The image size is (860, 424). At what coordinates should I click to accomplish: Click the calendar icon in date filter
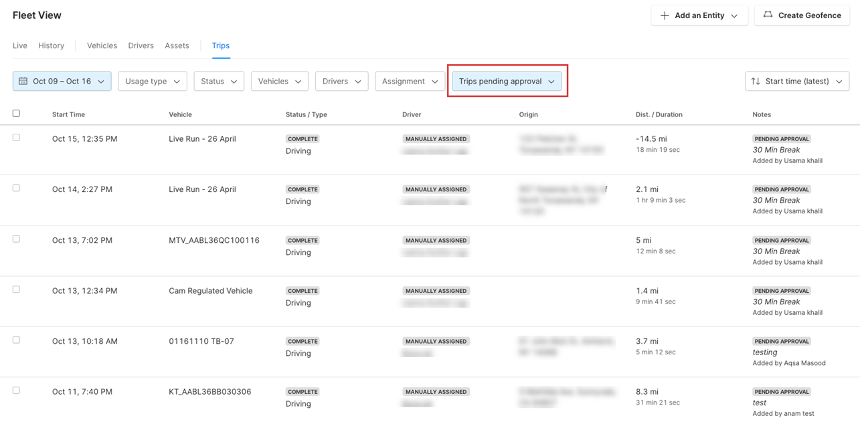(23, 82)
